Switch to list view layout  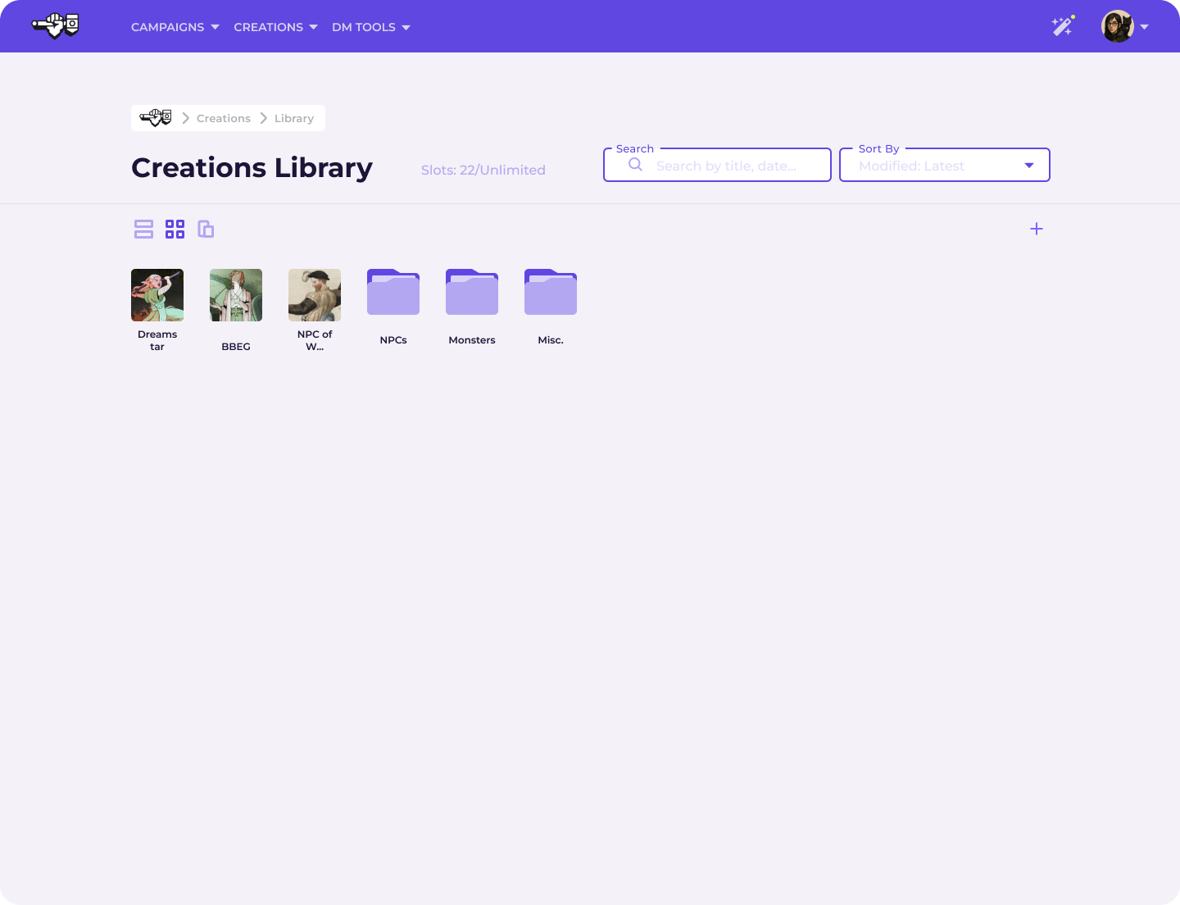point(143,230)
